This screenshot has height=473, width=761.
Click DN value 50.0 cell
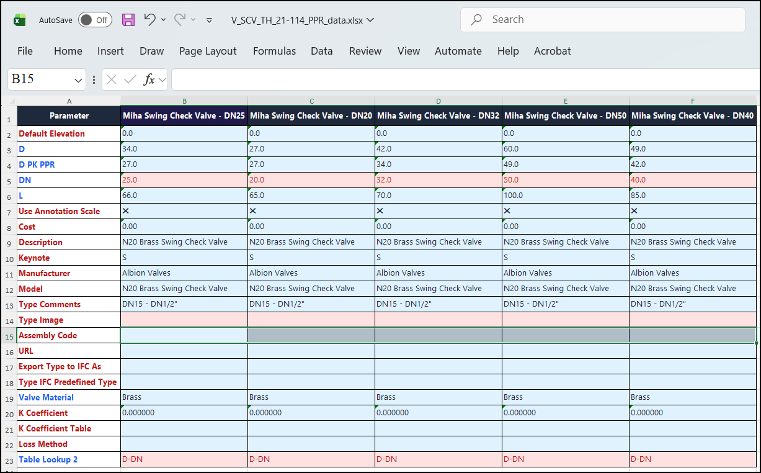566,180
